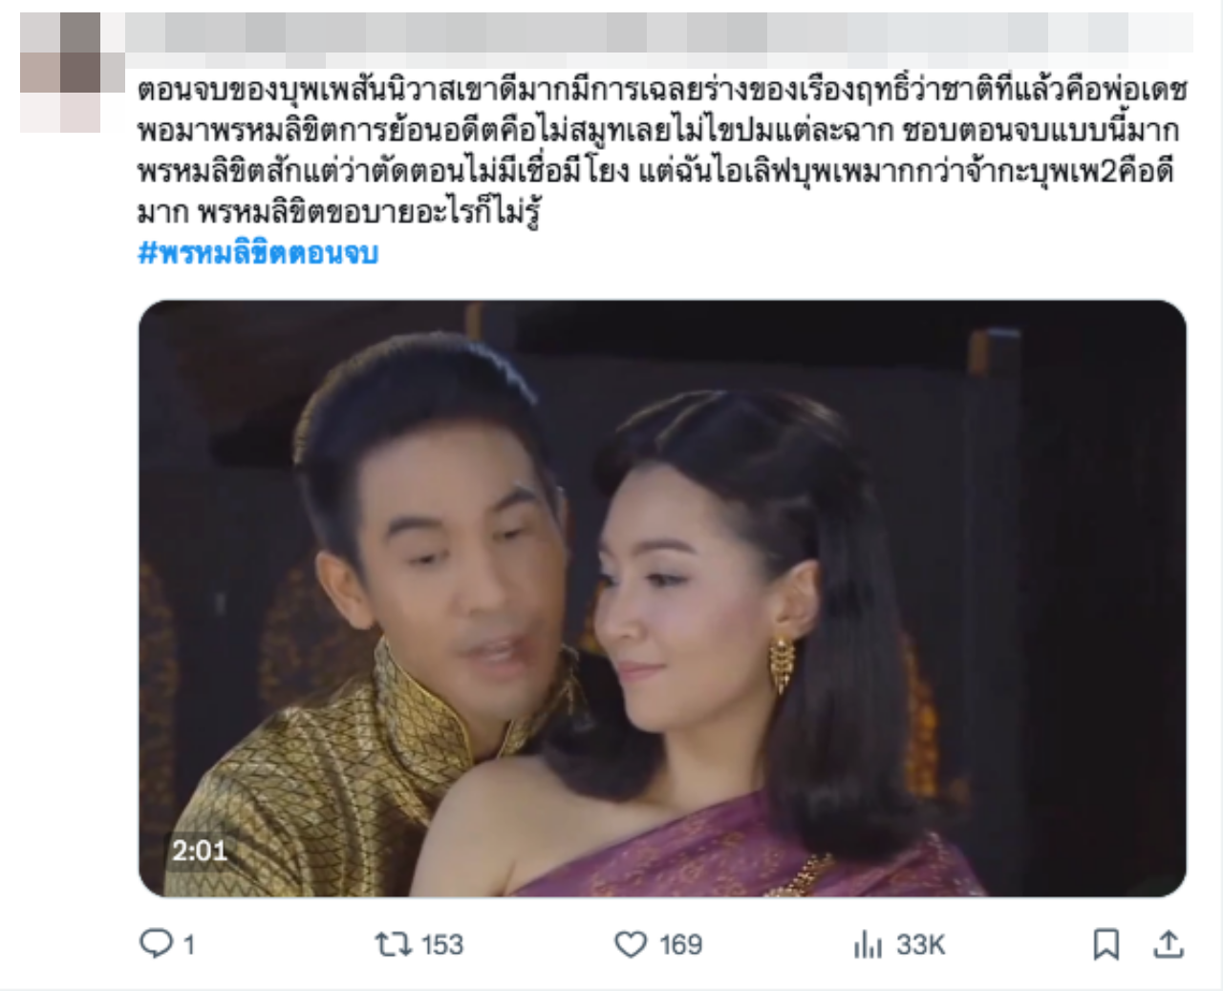Like the tweet with the heart icon
This screenshot has height=991, width=1223.
(631, 944)
